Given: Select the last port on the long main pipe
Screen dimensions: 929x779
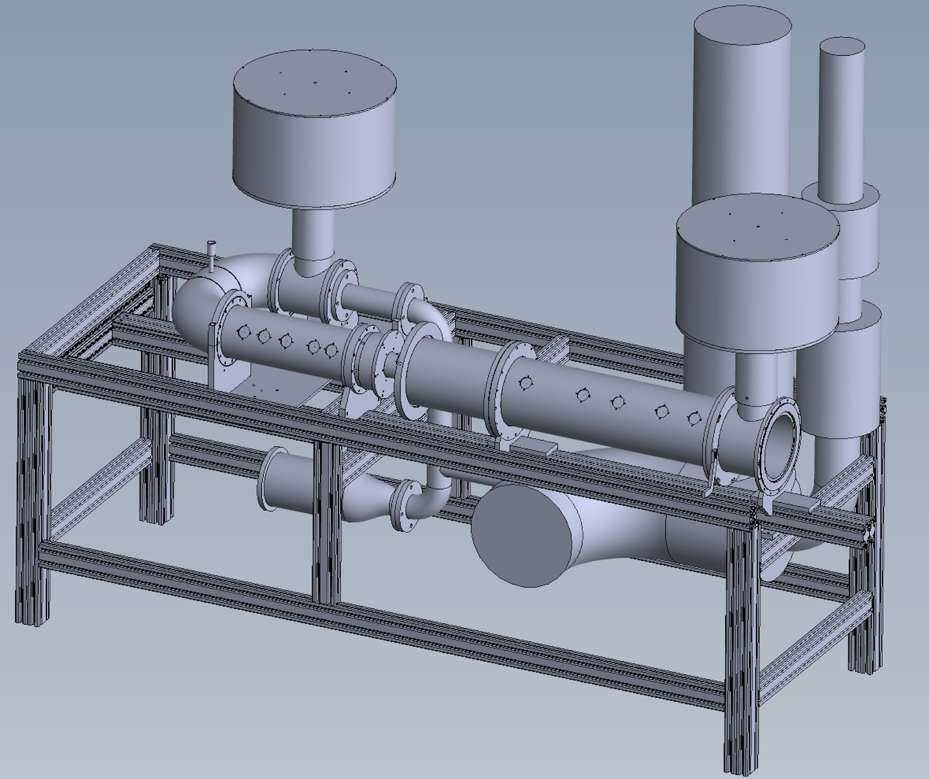Looking at the screenshot, I should [693, 418].
